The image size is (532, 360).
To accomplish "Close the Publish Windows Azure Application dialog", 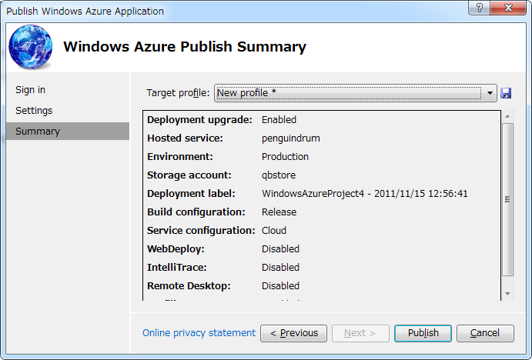I will (x=509, y=10).
